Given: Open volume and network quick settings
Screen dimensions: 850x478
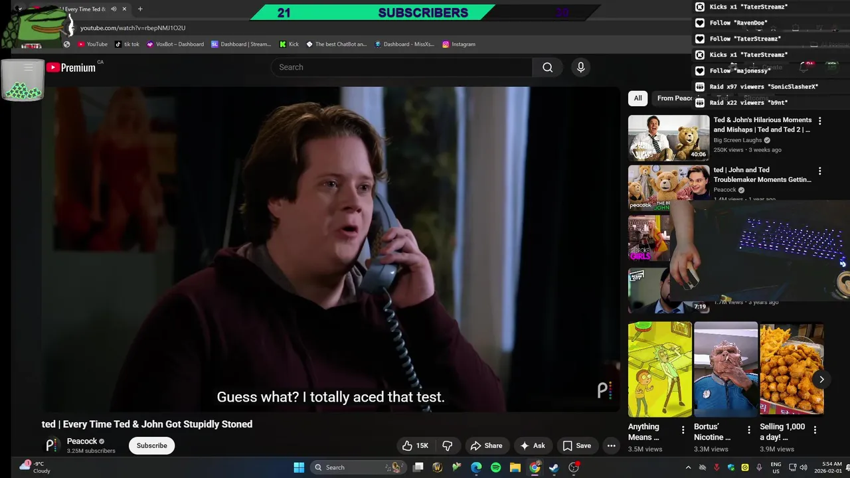Looking at the screenshot, I should (x=798, y=467).
